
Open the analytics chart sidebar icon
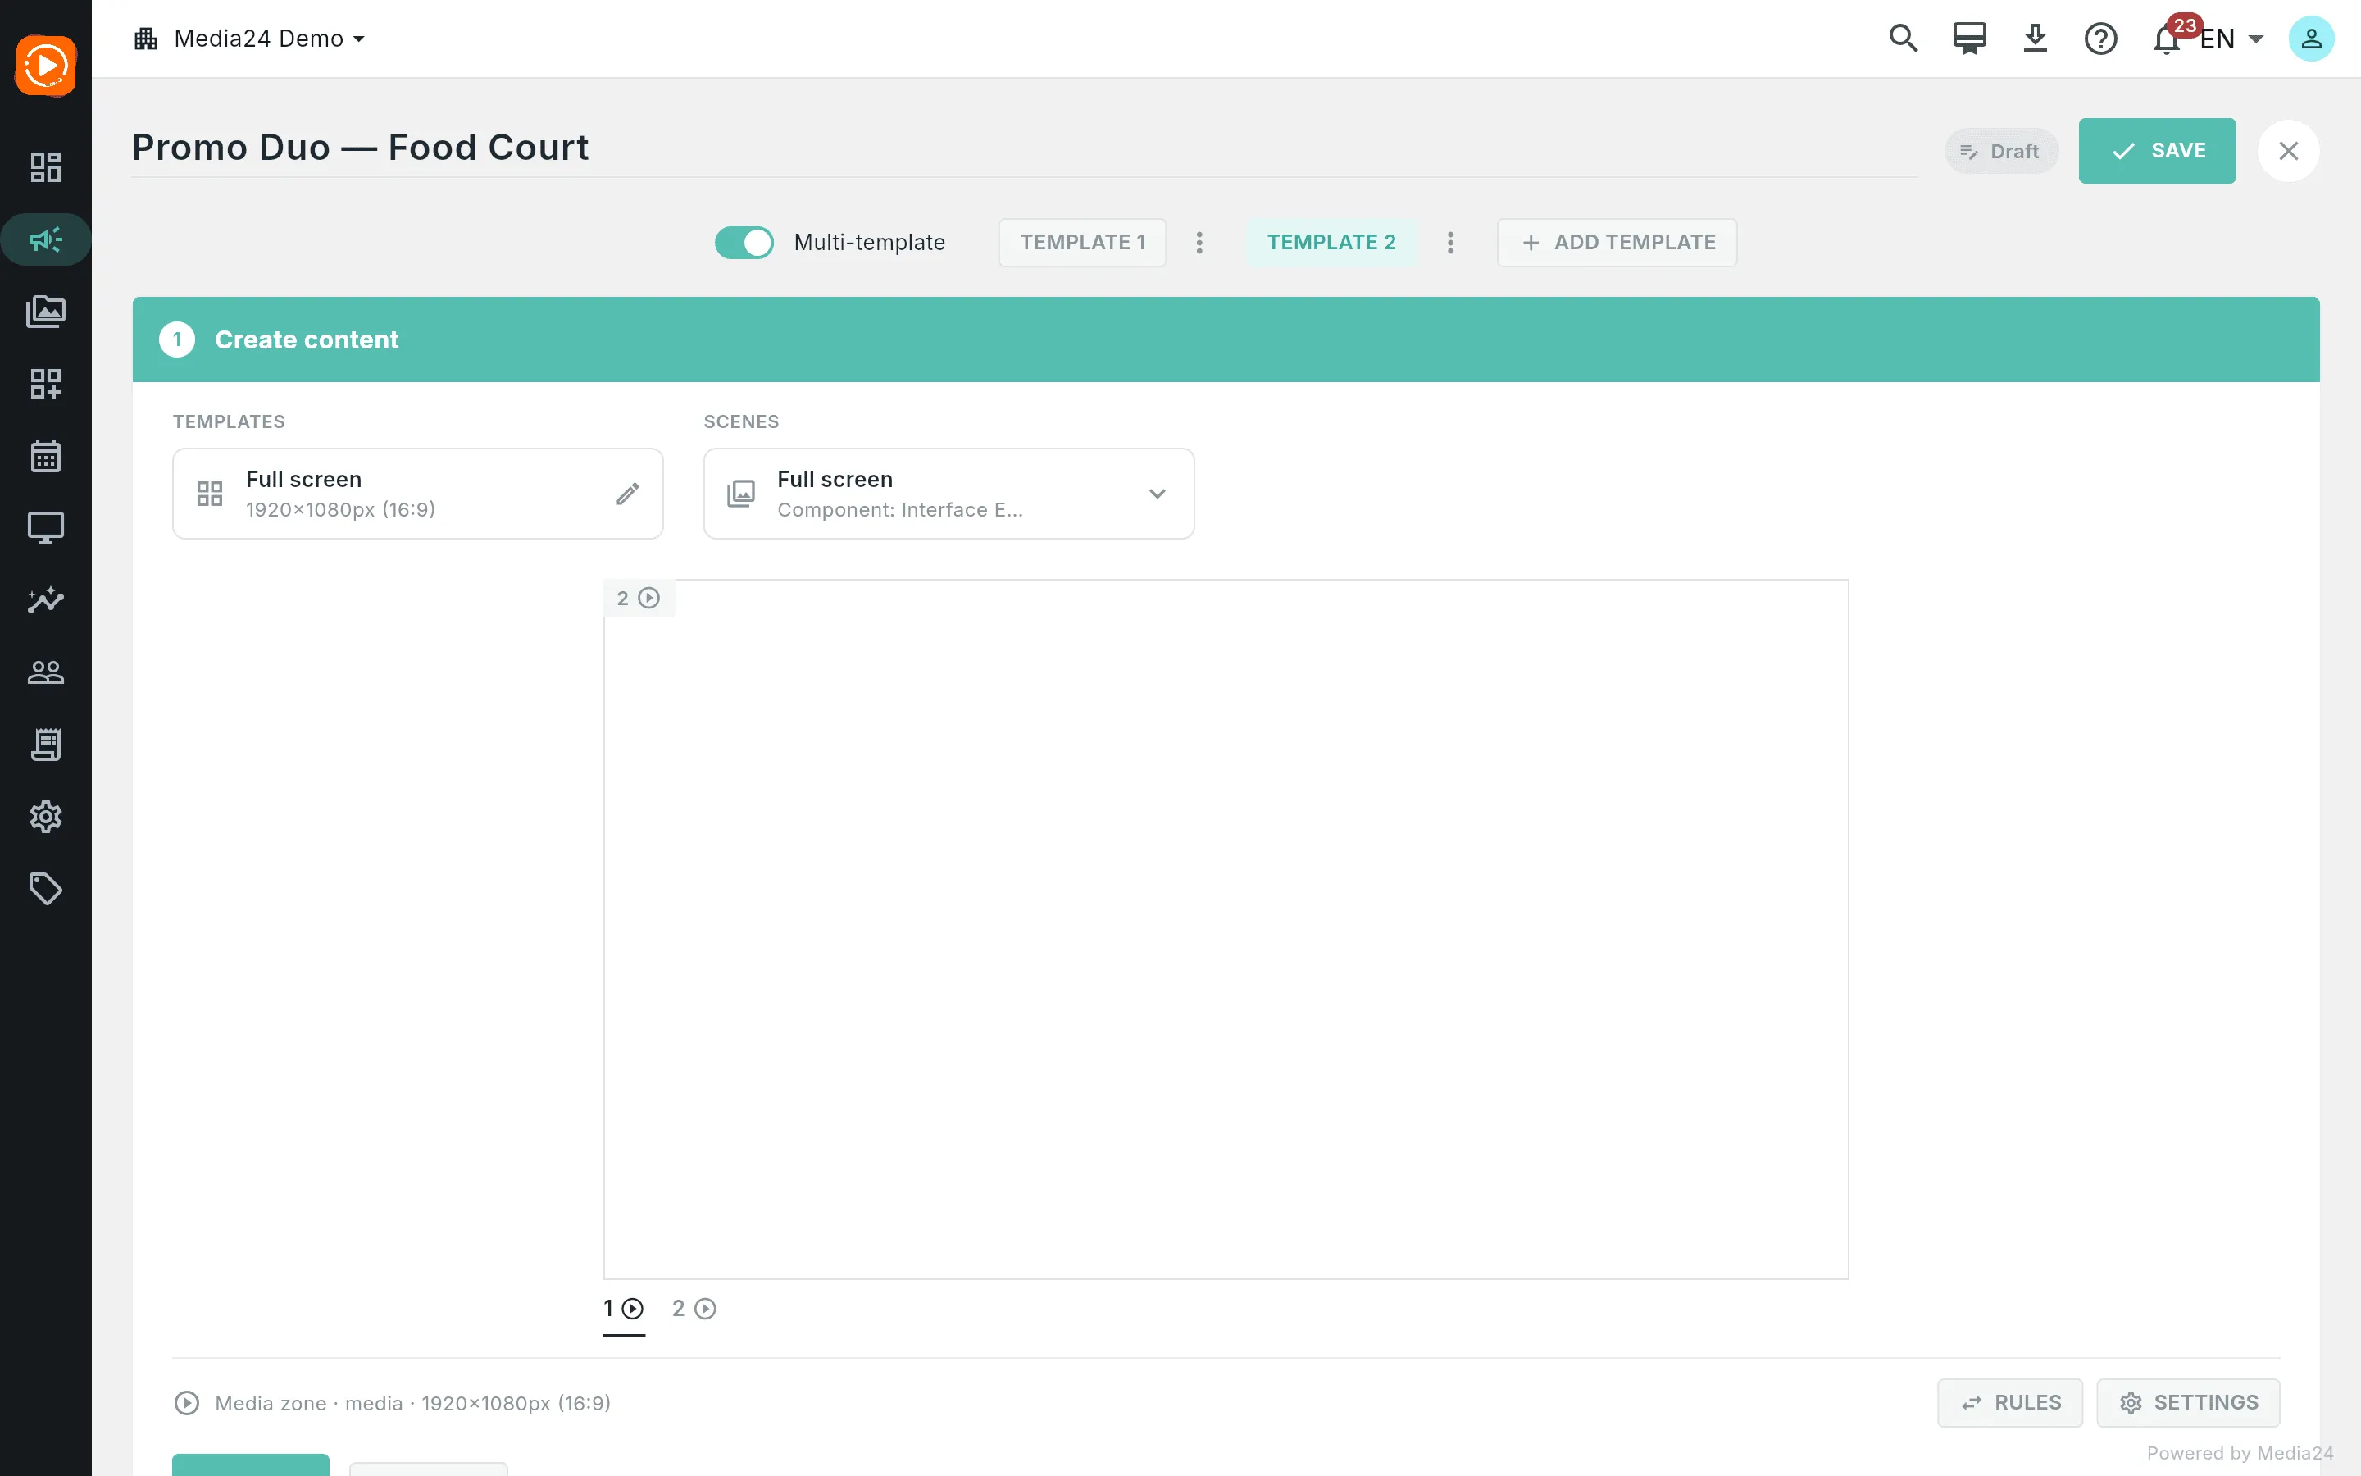(x=45, y=600)
